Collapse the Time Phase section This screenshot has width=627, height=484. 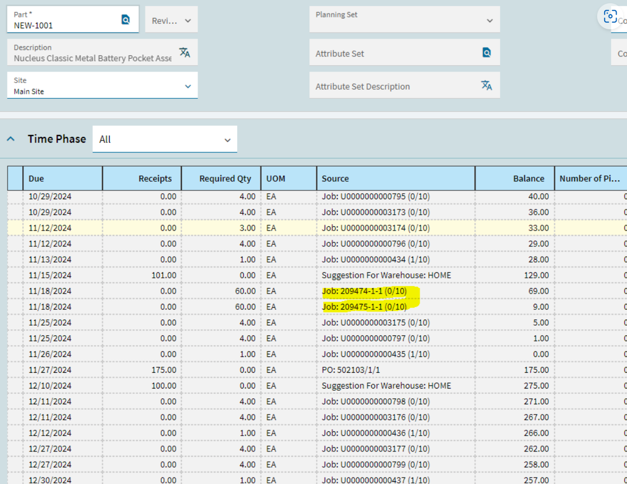(11, 139)
